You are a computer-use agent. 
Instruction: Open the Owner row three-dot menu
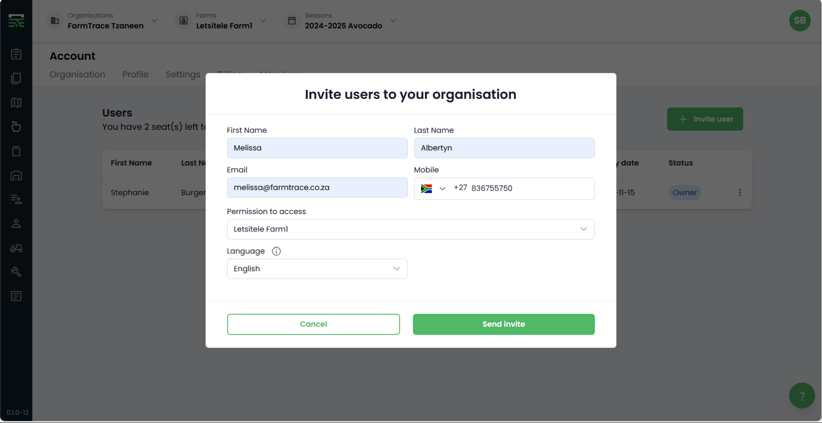(x=740, y=193)
